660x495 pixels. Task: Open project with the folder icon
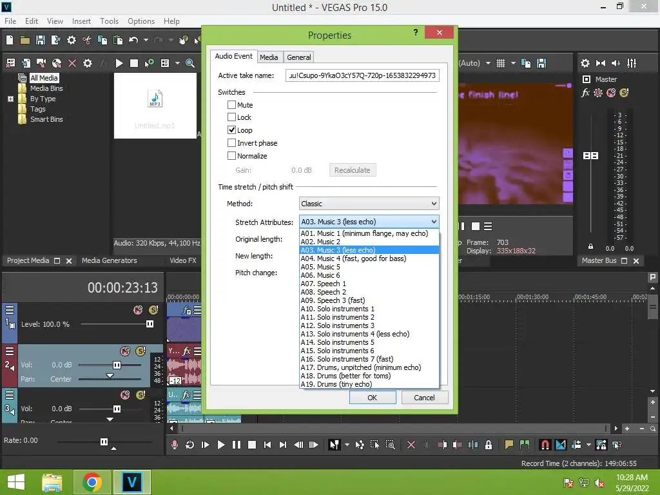[25, 40]
